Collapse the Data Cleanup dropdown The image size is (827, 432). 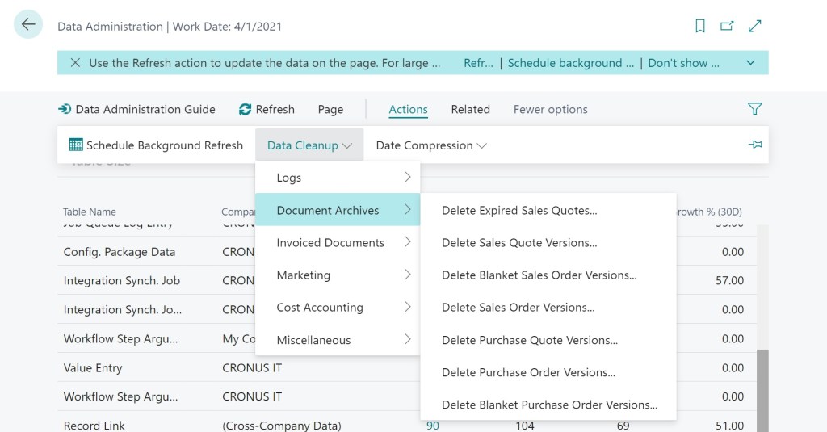pos(309,145)
